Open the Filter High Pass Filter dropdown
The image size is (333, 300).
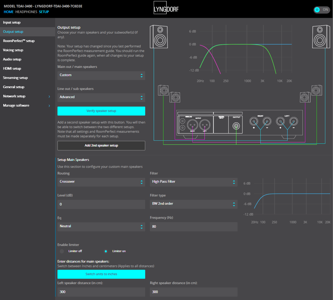pyautogui.click(x=194, y=182)
